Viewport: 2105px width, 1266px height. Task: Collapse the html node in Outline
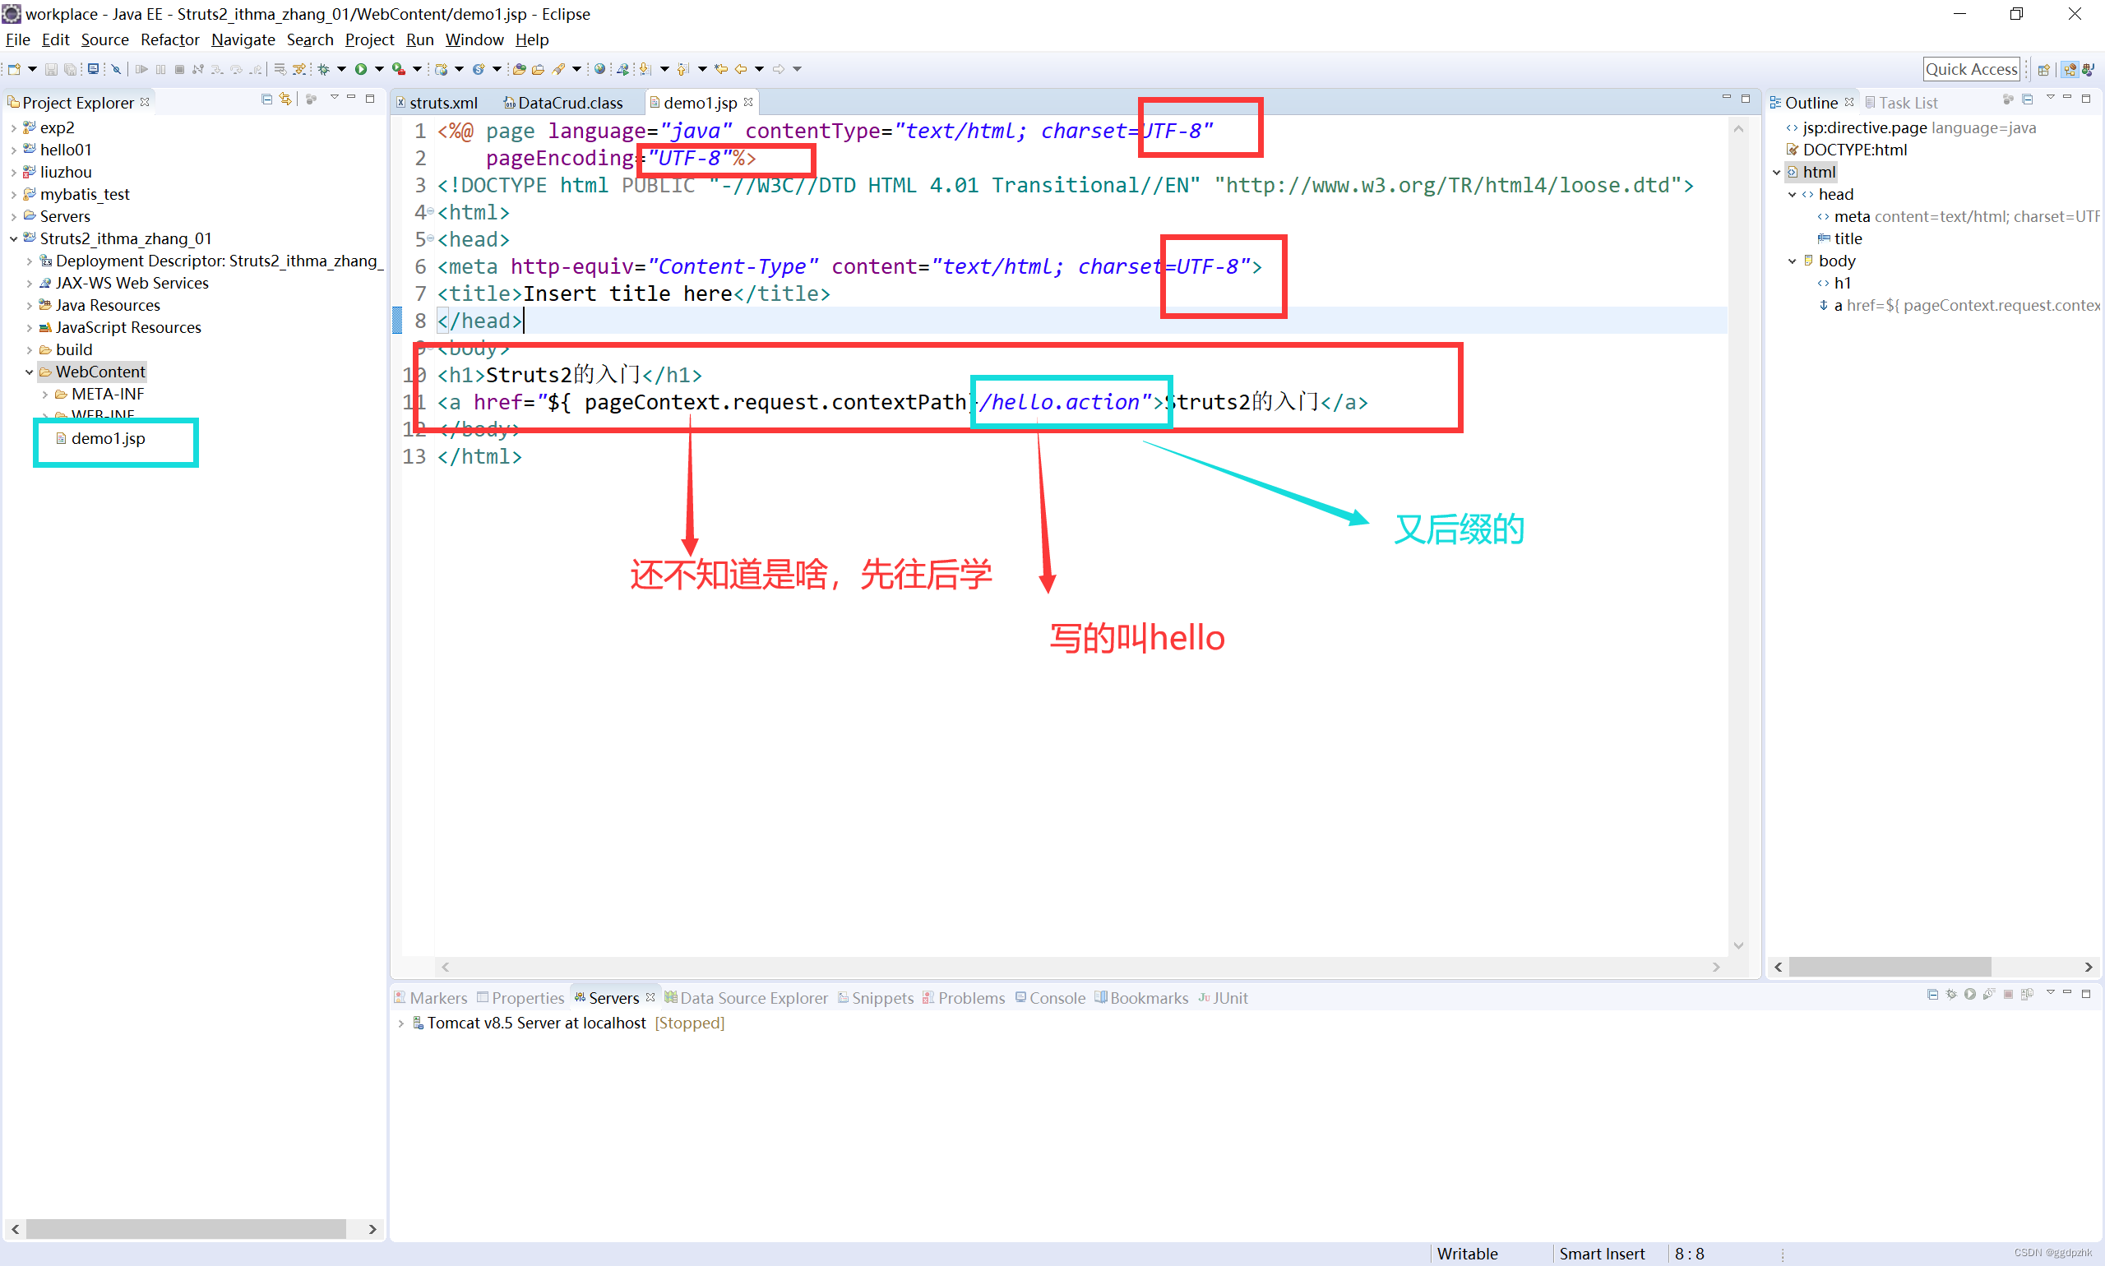[1776, 173]
